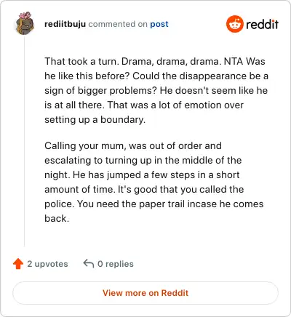Image resolution: width=291 pixels, height=317 pixels.
Task: Follow the blue "post" link
Action: [159, 24]
